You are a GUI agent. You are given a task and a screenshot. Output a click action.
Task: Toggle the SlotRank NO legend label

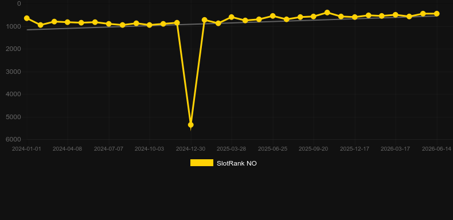237,163
